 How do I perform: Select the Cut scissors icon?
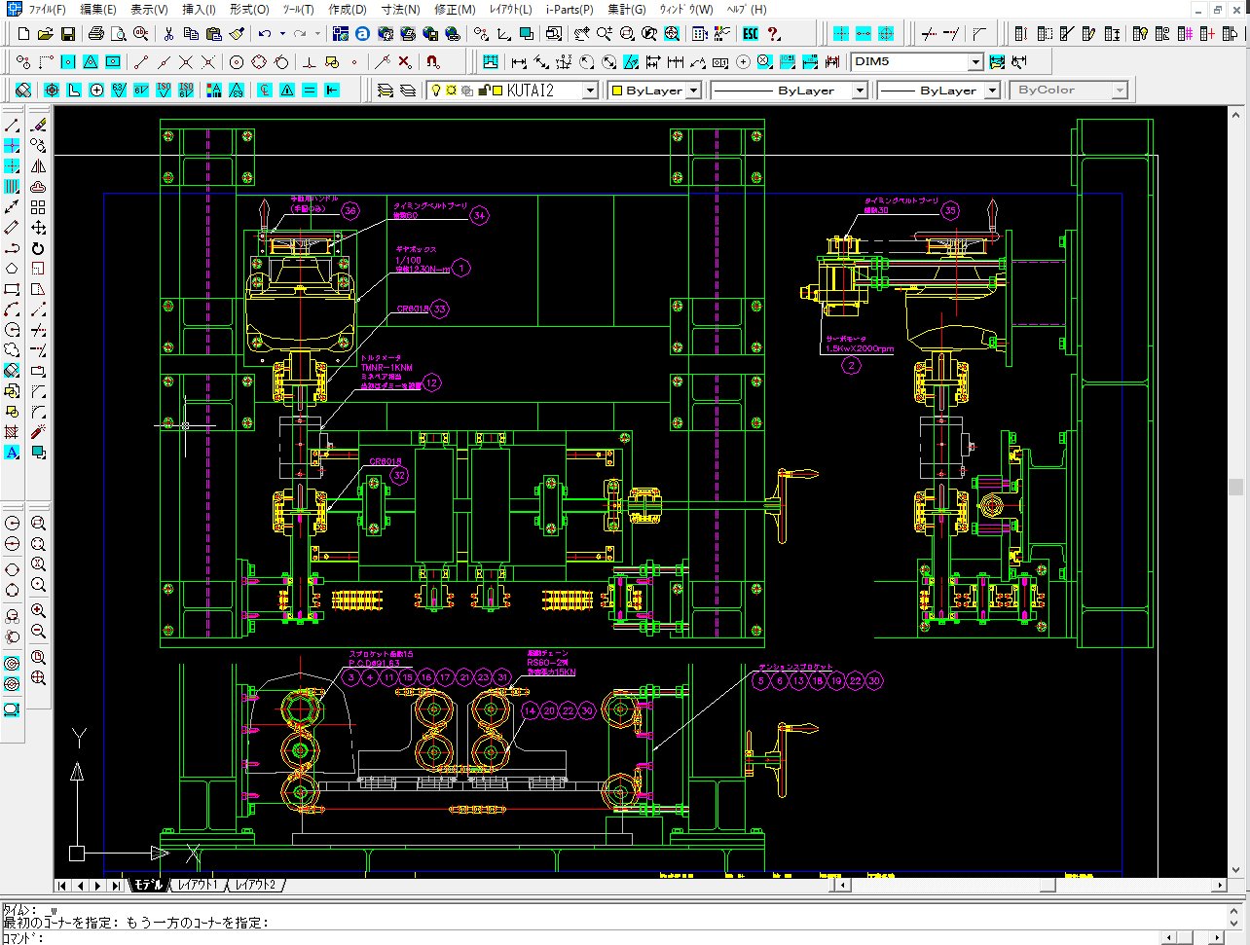(168, 34)
